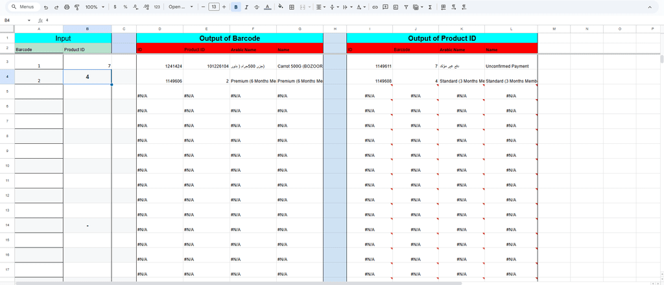
Task: Open the 100% zoom dropdown
Action: tap(95, 7)
